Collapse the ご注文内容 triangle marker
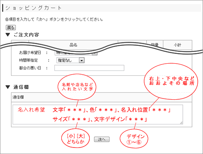Viewport: 203px width, 154px height. pyautogui.click(x=8, y=35)
